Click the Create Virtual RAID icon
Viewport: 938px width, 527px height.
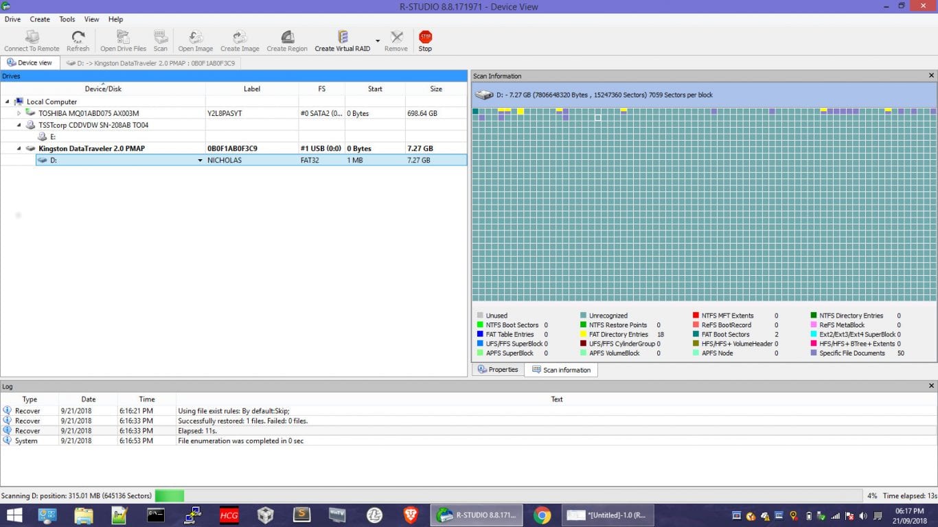click(342, 38)
